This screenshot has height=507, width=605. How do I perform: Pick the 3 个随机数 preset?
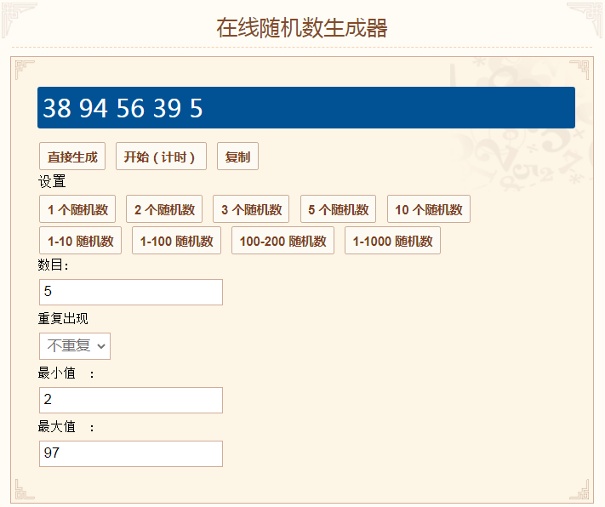click(251, 209)
